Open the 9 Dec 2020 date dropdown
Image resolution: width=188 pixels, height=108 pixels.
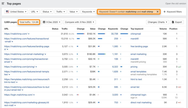click(x=52, y=22)
